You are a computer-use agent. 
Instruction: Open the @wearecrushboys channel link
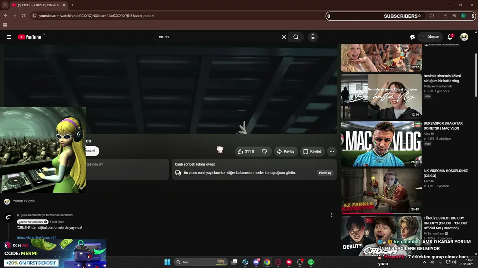coord(31,222)
